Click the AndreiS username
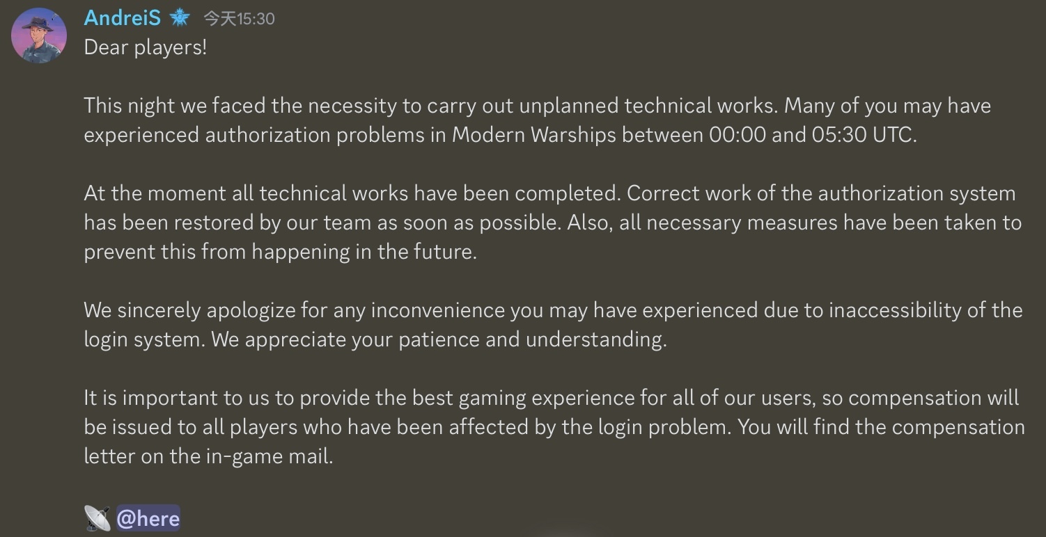The height and width of the screenshot is (537, 1046). coord(122,17)
